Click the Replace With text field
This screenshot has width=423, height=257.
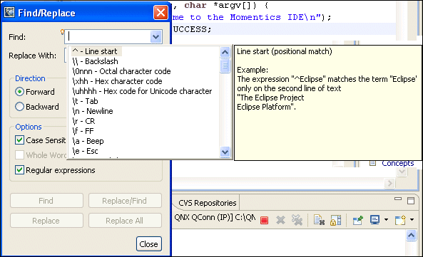66,55
